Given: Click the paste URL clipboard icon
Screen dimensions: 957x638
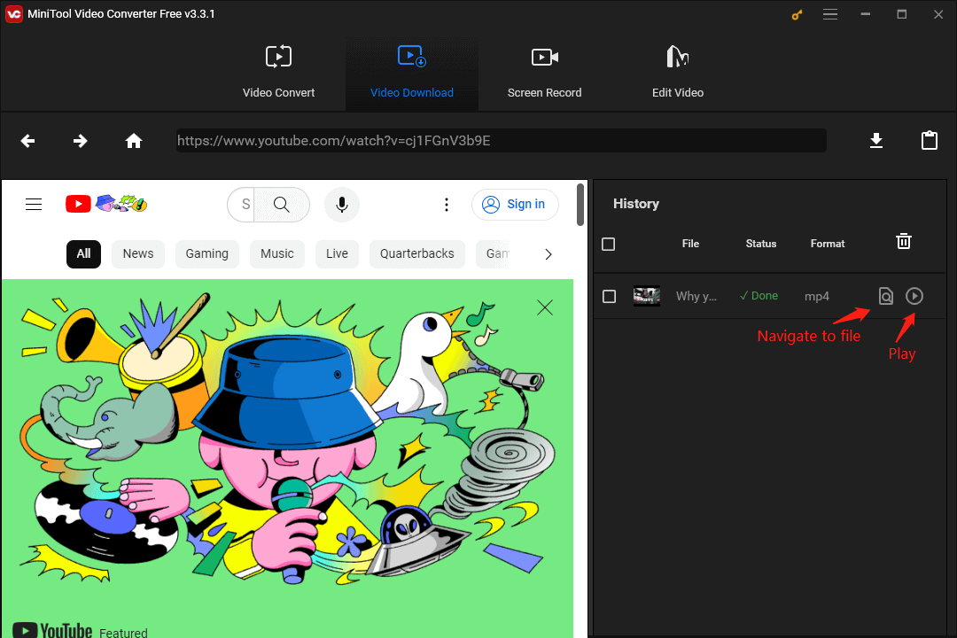Looking at the screenshot, I should click(930, 140).
